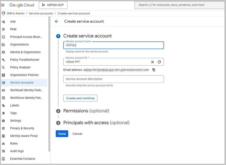Expand the Principals with access step
This screenshot has width=226, height=165.
(96, 123)
